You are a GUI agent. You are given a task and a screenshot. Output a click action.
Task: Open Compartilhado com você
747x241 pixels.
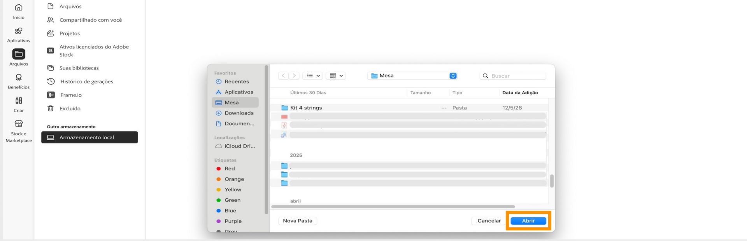(84, 20)
